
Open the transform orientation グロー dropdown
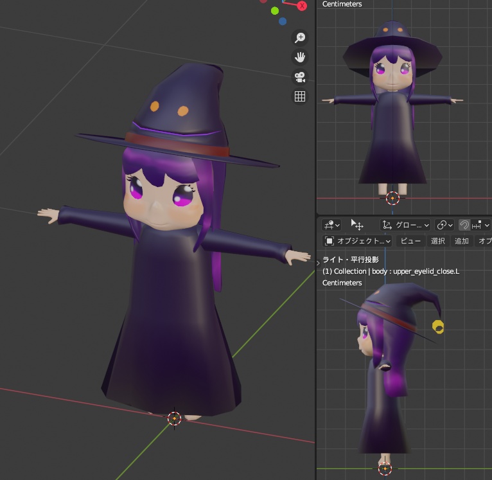405,225
